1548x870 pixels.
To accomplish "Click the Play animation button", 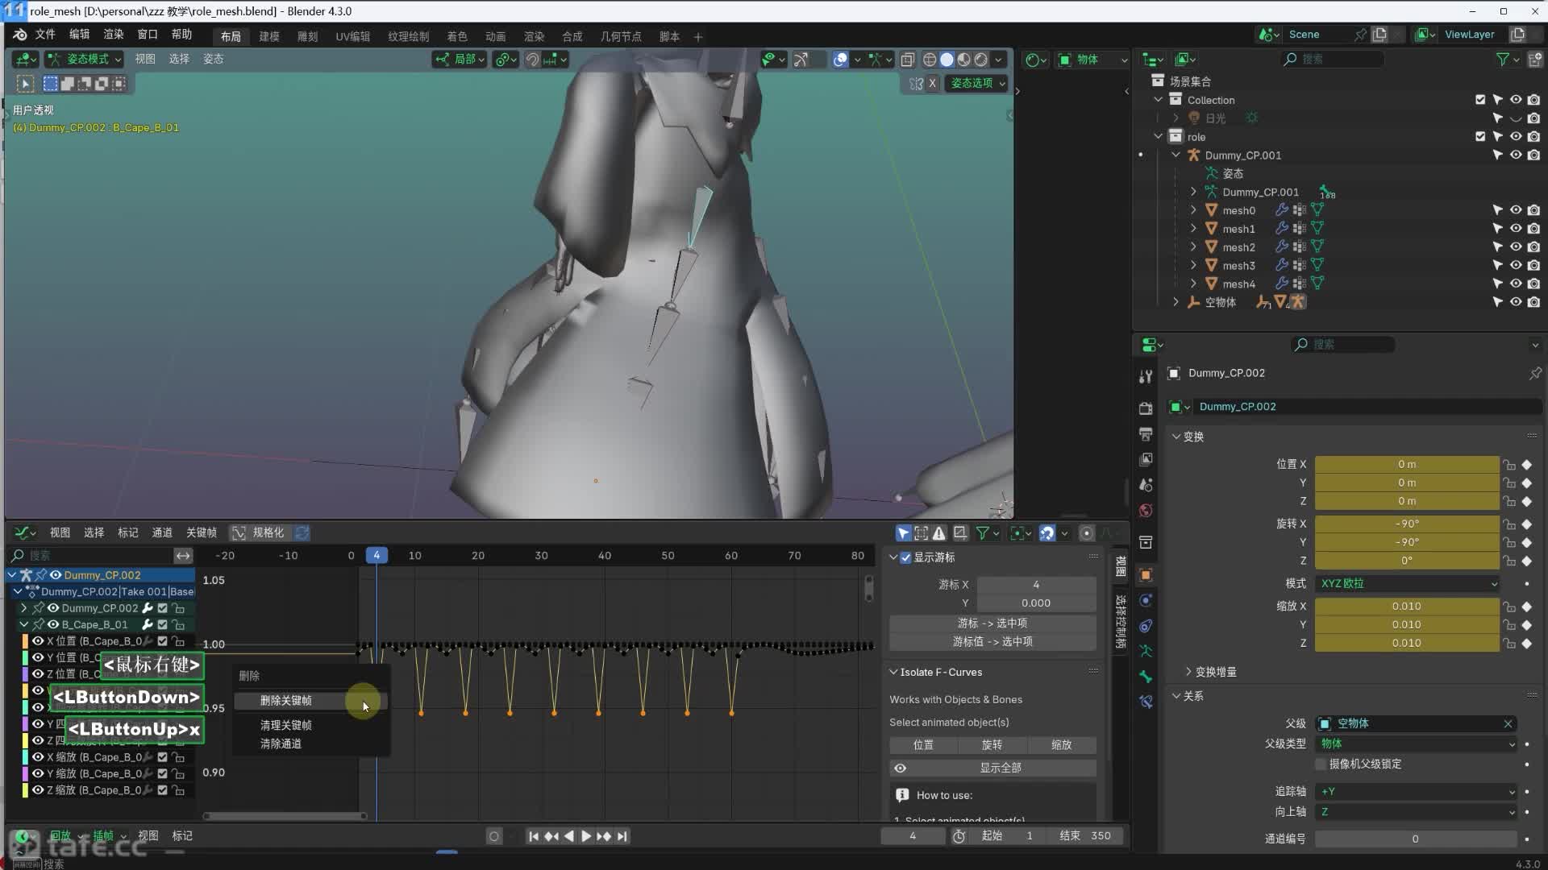I will [586, 836].
